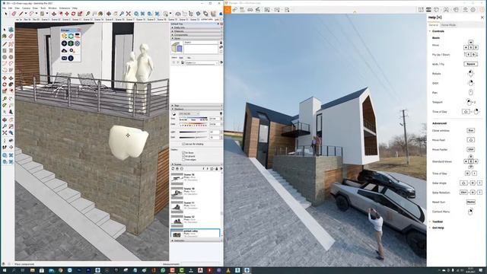487x274 pixels.
Task: Expand the Materials tray panel
Action: 196,31
